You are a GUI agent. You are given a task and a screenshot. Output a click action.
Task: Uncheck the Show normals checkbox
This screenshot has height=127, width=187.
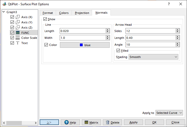[x=45, y=19]
